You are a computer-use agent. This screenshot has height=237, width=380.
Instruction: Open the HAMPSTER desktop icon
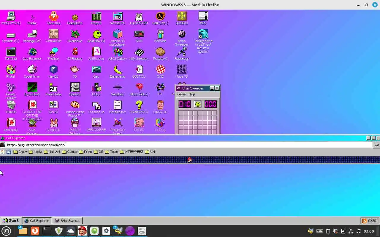[x=139, y=18]
